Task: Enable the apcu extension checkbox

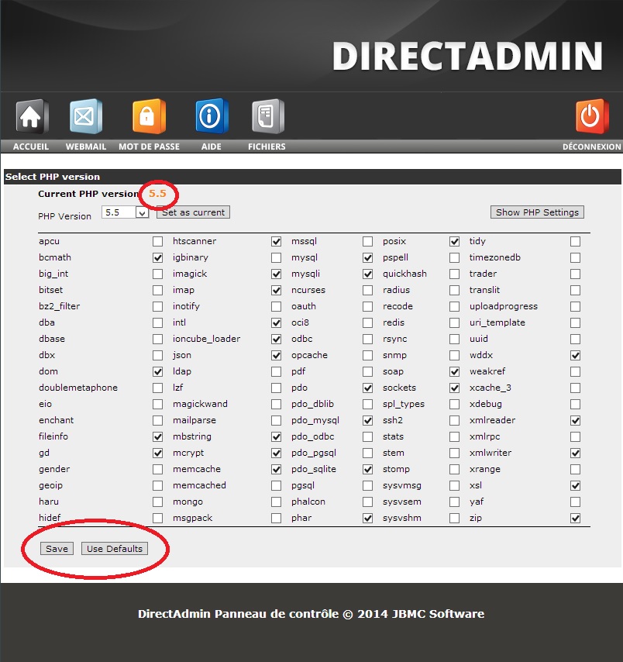Action: (x=157, y=242)
